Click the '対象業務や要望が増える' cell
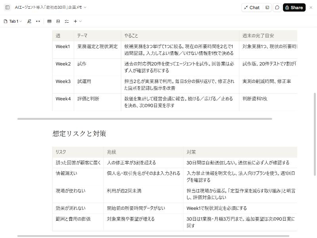317x238 pixels. click(x=143, y=222)
